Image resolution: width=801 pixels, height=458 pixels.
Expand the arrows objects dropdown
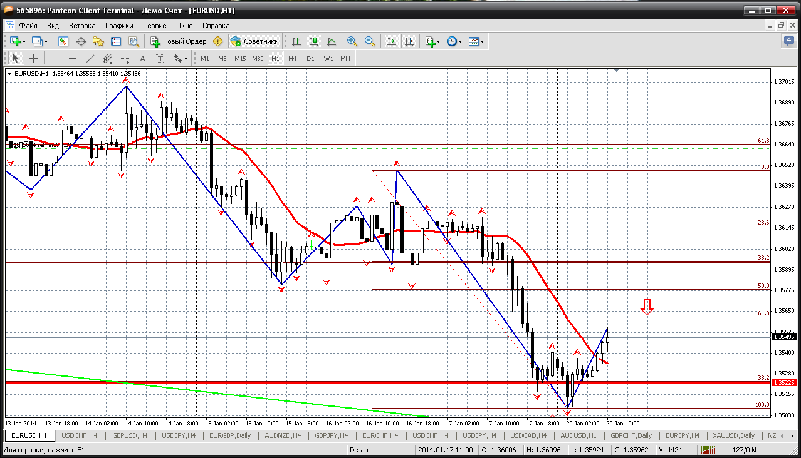[x=186, y=58]
